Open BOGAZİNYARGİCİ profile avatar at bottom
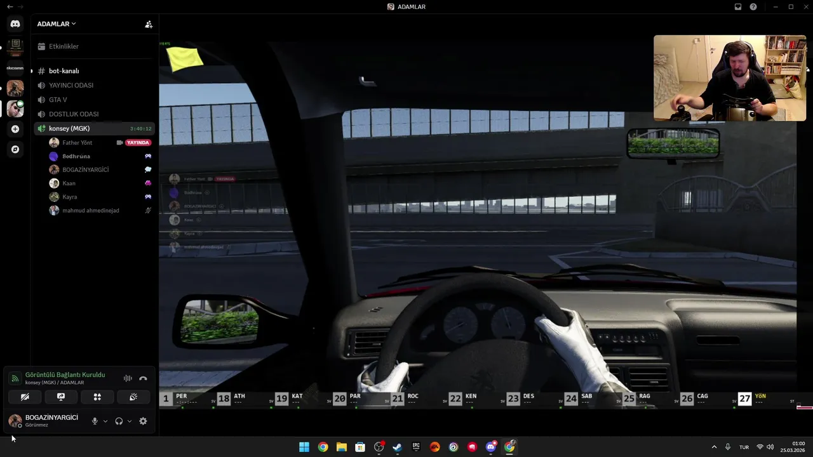Image resolution: width=813 pixels, height=457 pixels. [x=15, y=421]
